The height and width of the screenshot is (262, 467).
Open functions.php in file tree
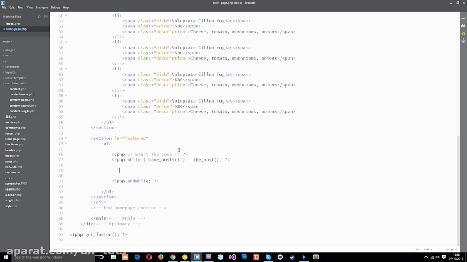point(15,144)
